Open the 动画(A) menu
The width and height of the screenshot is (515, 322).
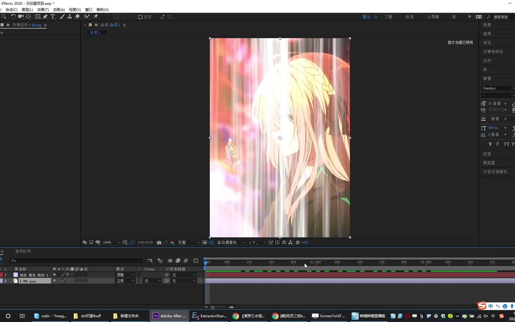click(59, 10)
